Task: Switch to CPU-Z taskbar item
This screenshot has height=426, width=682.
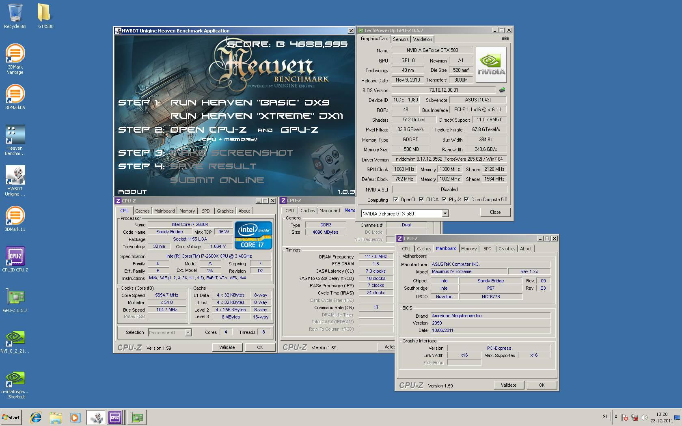Action: (x=116, y=417)
